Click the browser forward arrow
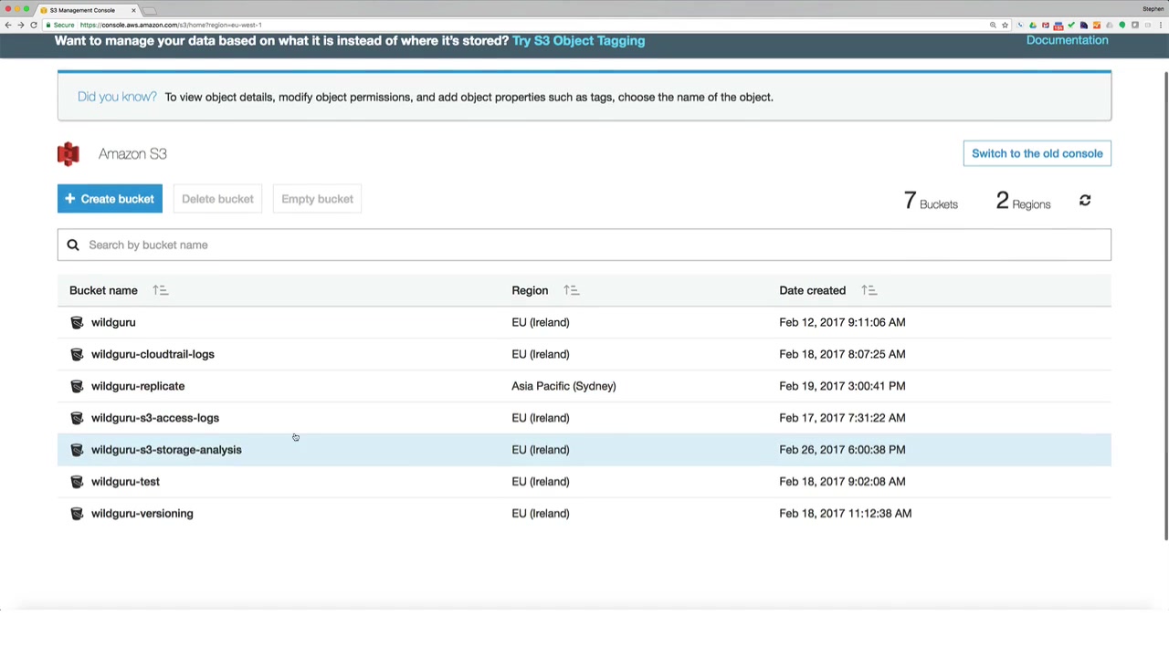Image resolution: width=1169 pixels, height=657 pixels. [x=21, y=25]
